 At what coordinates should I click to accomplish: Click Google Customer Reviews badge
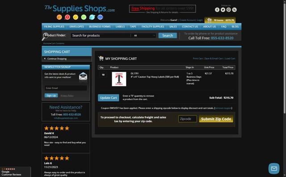pyautogui.click(x=15, y=172)
